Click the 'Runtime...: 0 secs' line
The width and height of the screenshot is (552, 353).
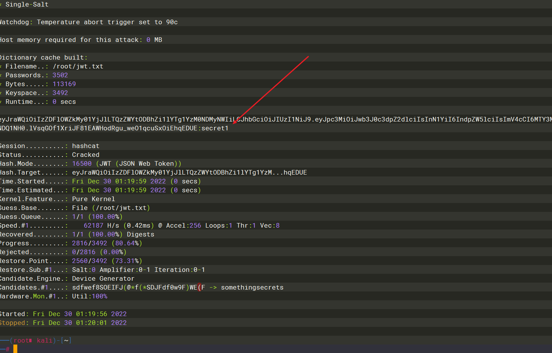click(x=38, y=102)
